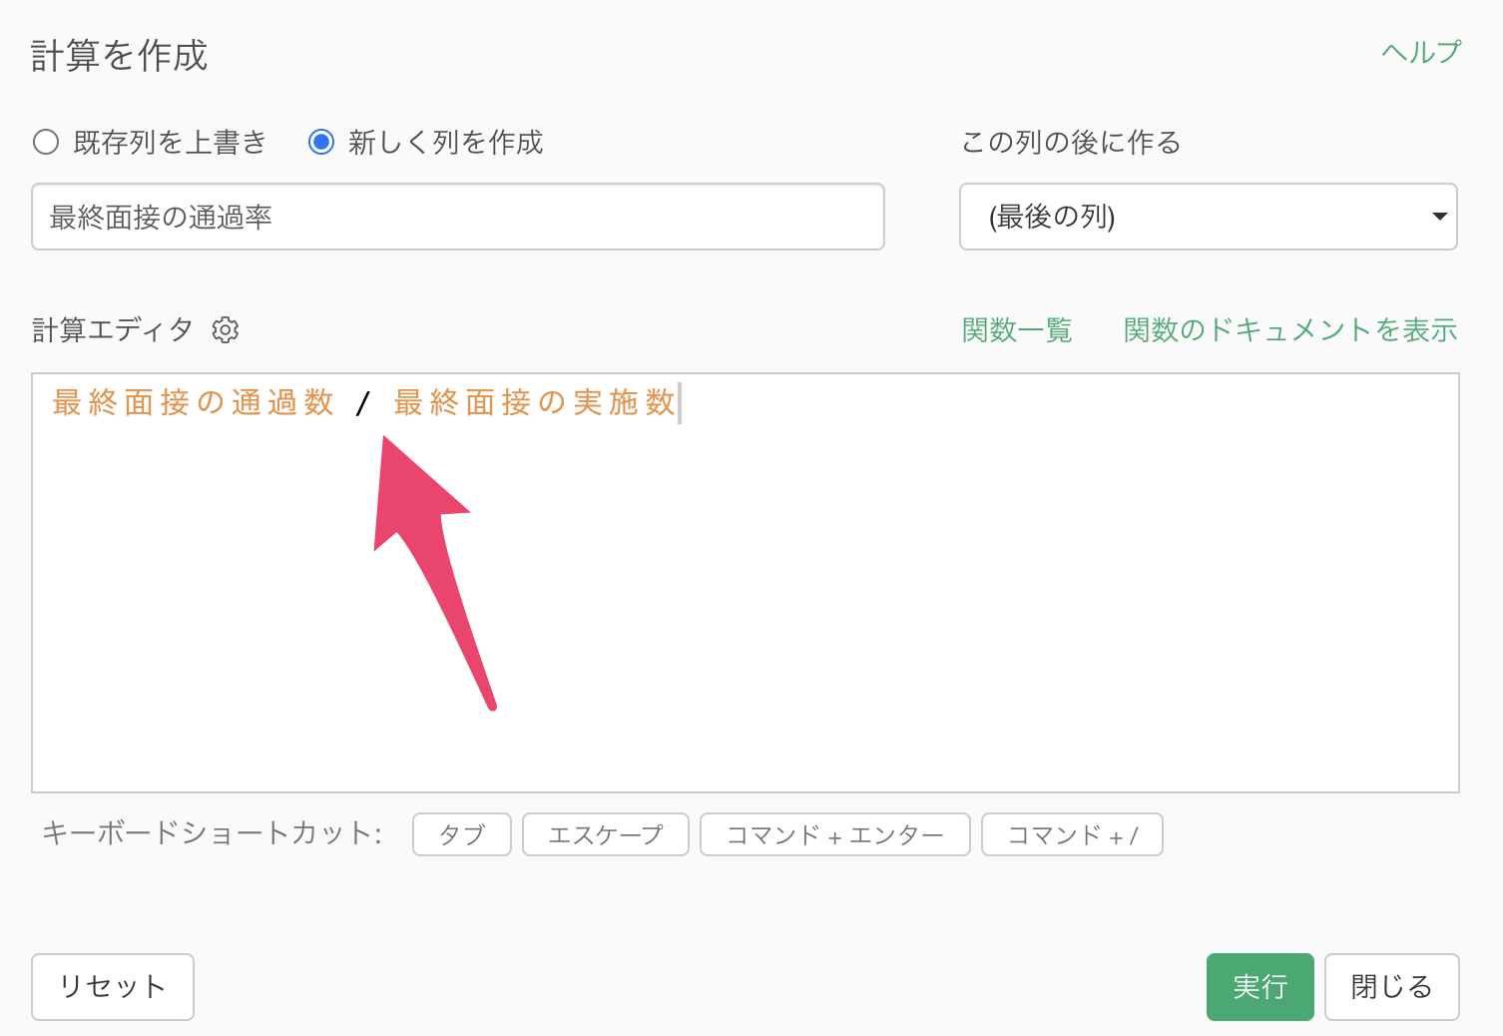This screenshot has height=1036, width=1503.
Task: Click 最終面接の通過数 in the formula
Action: pyautogui.click(x=194, y=402)
